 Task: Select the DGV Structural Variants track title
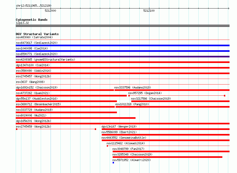pos(37,34)
